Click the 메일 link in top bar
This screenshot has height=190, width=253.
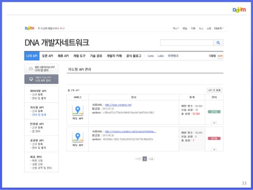(185, 29)
